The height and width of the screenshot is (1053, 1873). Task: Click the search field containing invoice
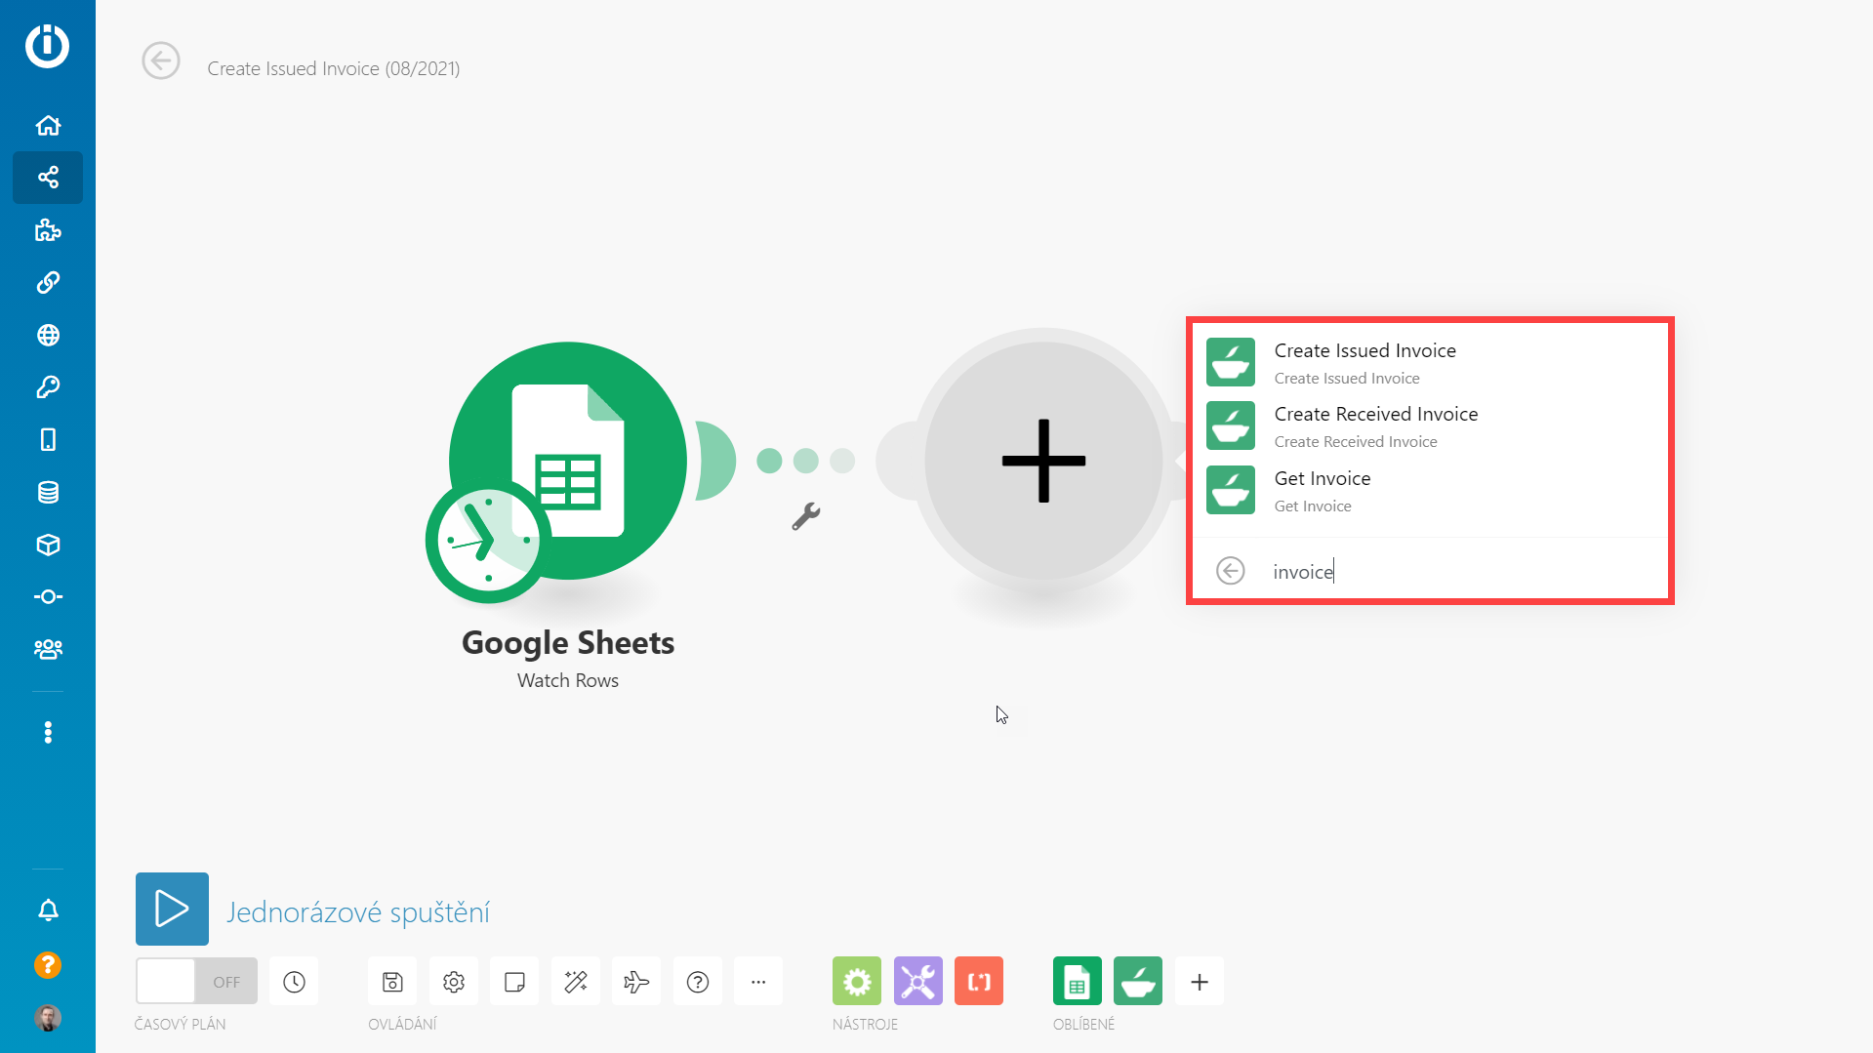(1445, 572)
